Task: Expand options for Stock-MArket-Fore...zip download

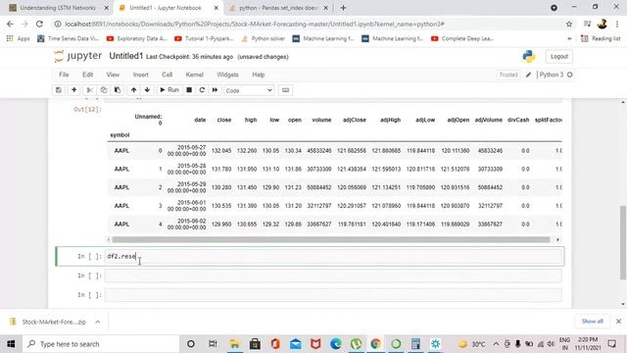Action: pyautogui.click(x=98, y=322)
